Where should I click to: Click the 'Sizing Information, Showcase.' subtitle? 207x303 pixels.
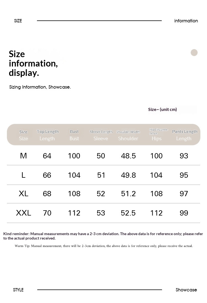pos(40,87)
